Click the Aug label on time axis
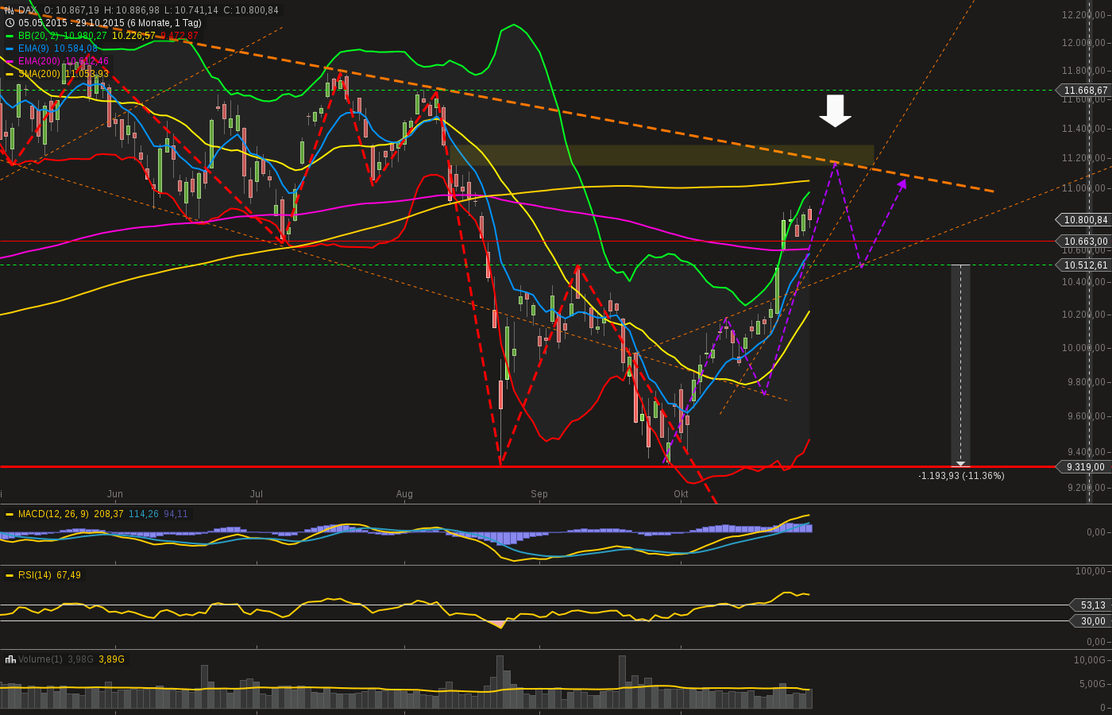Screen dimensions: 1112x715 pos(404,494)
